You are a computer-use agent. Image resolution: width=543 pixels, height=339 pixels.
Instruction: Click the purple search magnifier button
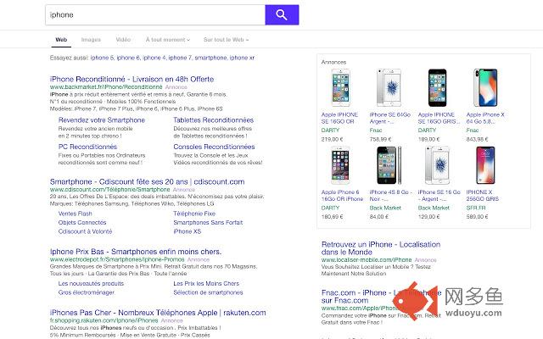282,15
